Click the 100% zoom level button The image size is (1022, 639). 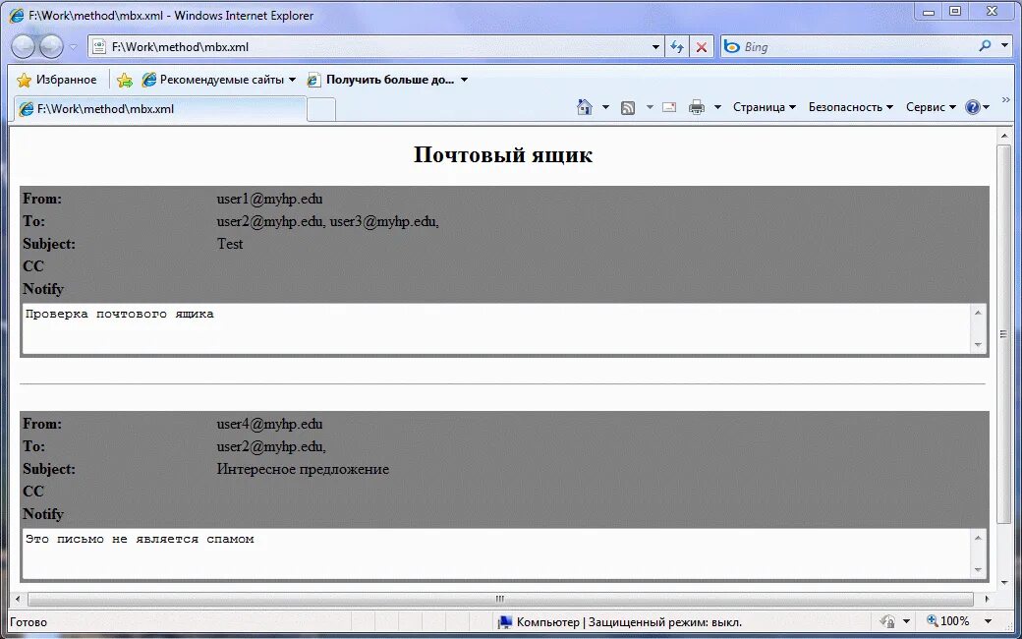pyautogui.click(x=948, y=621)
